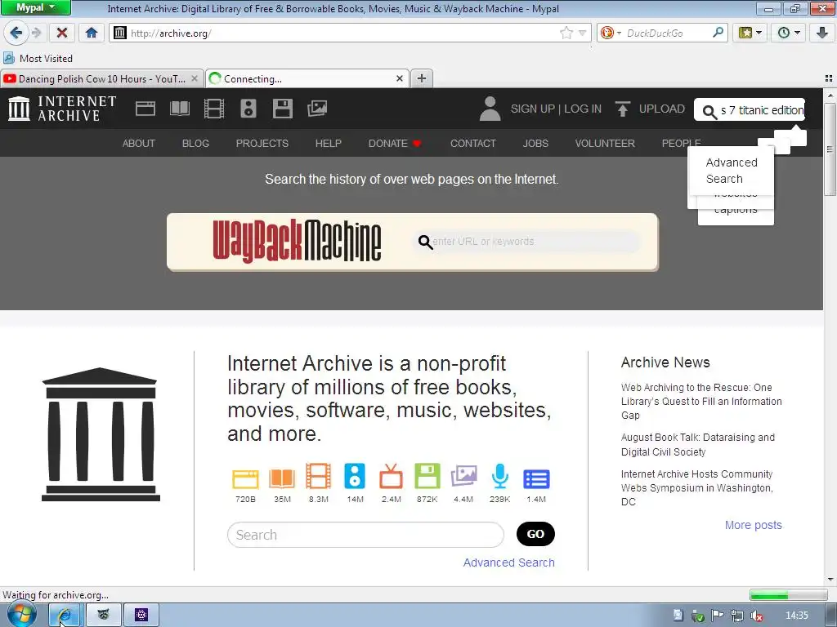Open BLOG in the navigation bar
Viewport: 837px width, 627px height.
[x=195, y=144]
